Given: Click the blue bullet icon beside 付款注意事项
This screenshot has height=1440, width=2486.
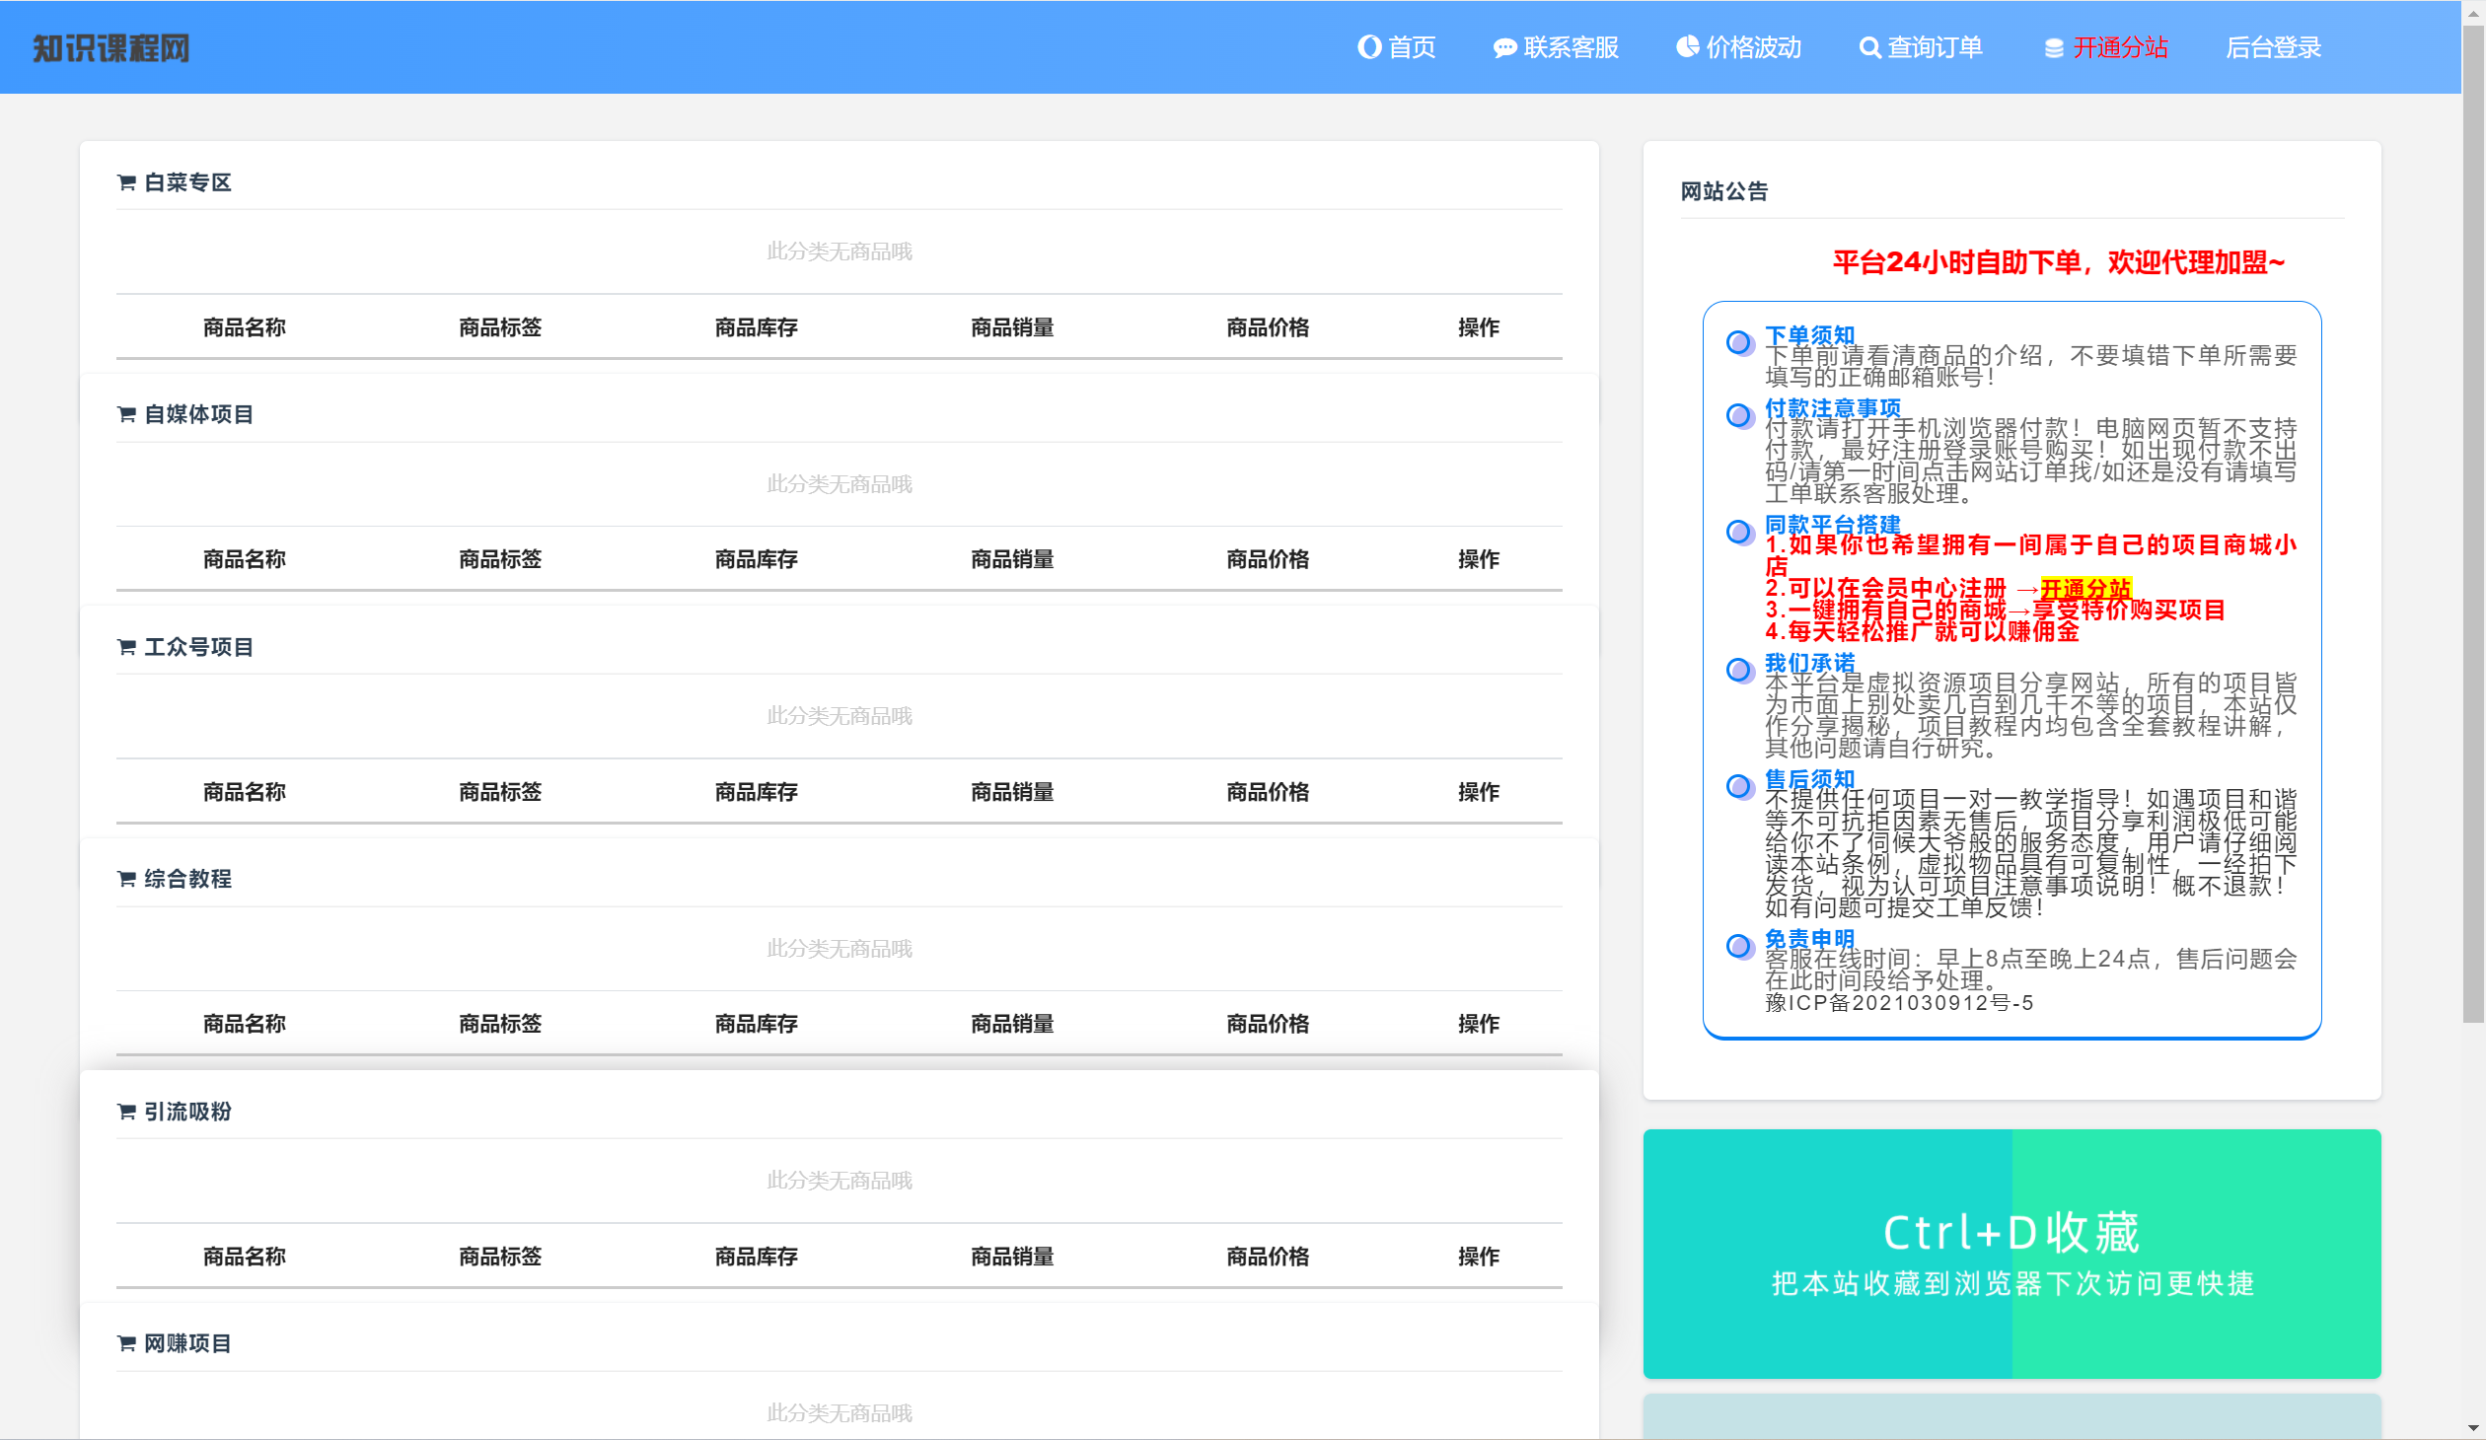Looking at the screenshot, I should (x=1739, y=415).
